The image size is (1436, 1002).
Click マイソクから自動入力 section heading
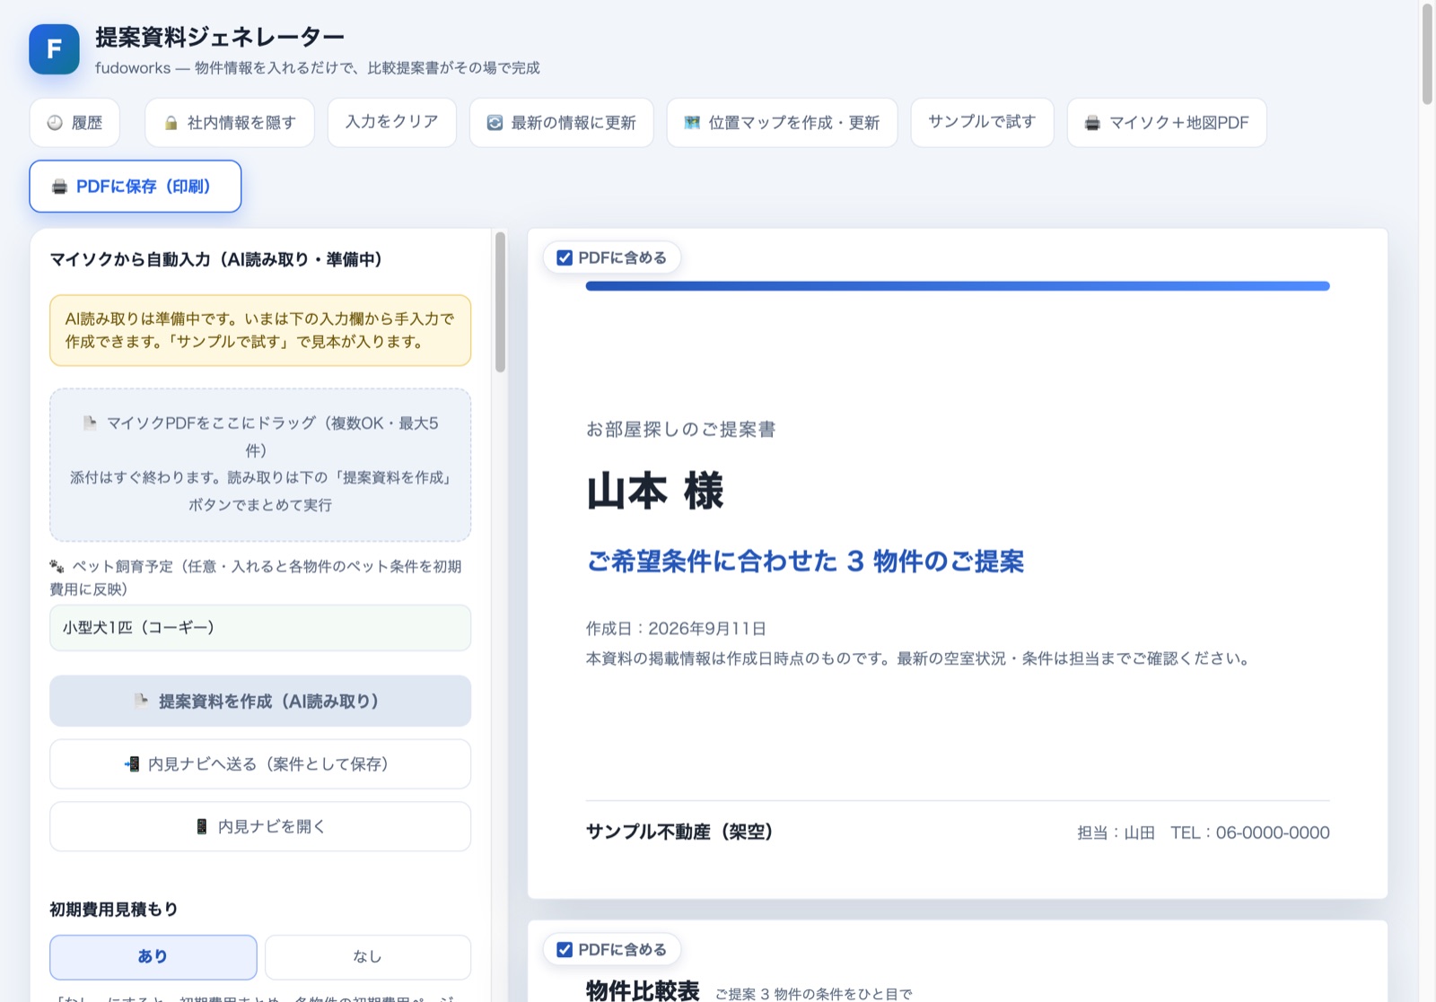[x=216, y=259]
